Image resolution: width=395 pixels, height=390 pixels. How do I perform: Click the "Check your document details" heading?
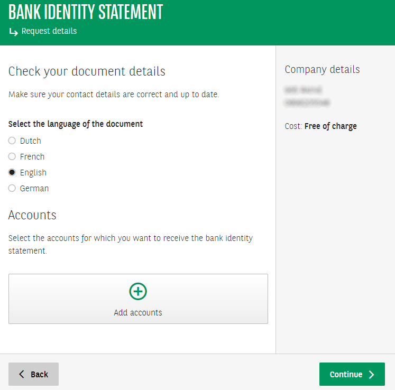pos(87,71)
